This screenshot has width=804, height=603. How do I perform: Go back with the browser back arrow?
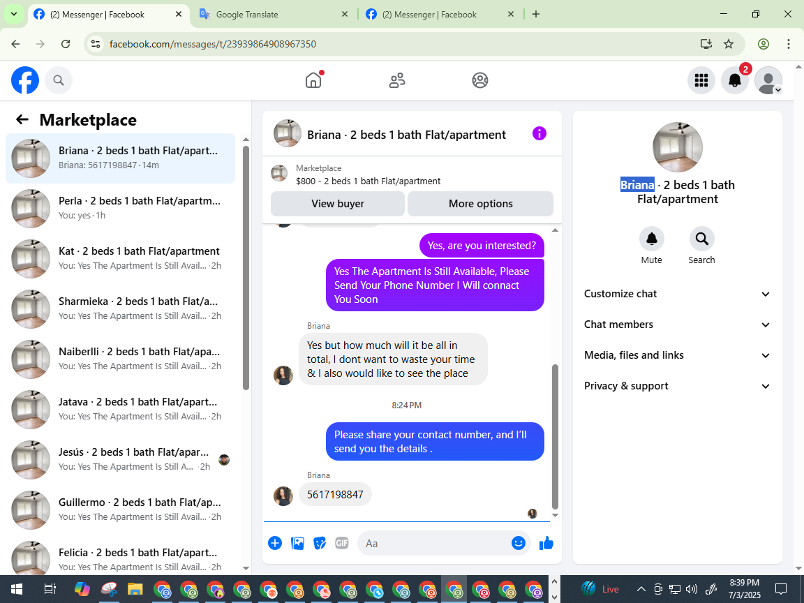15,44
